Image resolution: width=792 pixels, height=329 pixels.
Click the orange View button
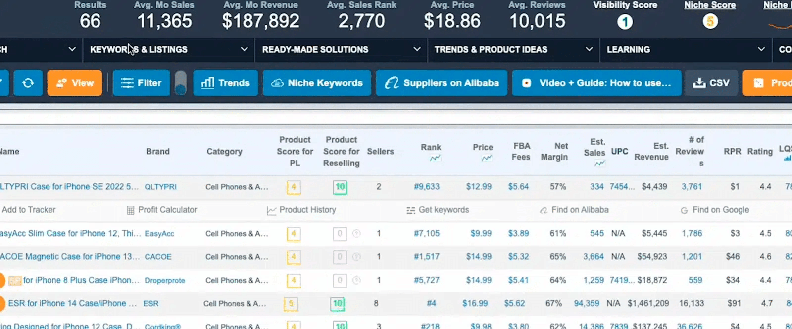(75, 83)
